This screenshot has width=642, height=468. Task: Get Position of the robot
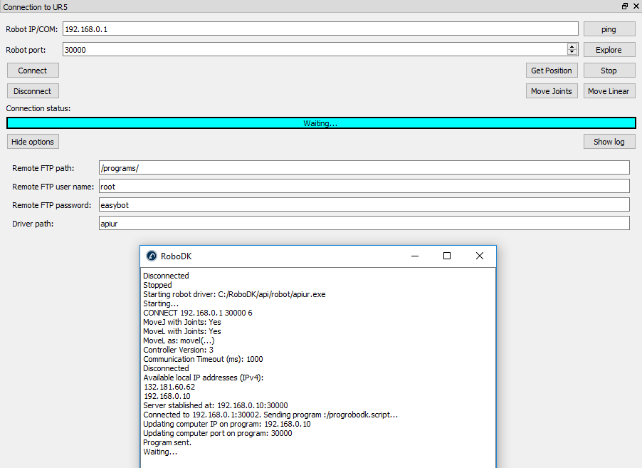coord(552,71)
